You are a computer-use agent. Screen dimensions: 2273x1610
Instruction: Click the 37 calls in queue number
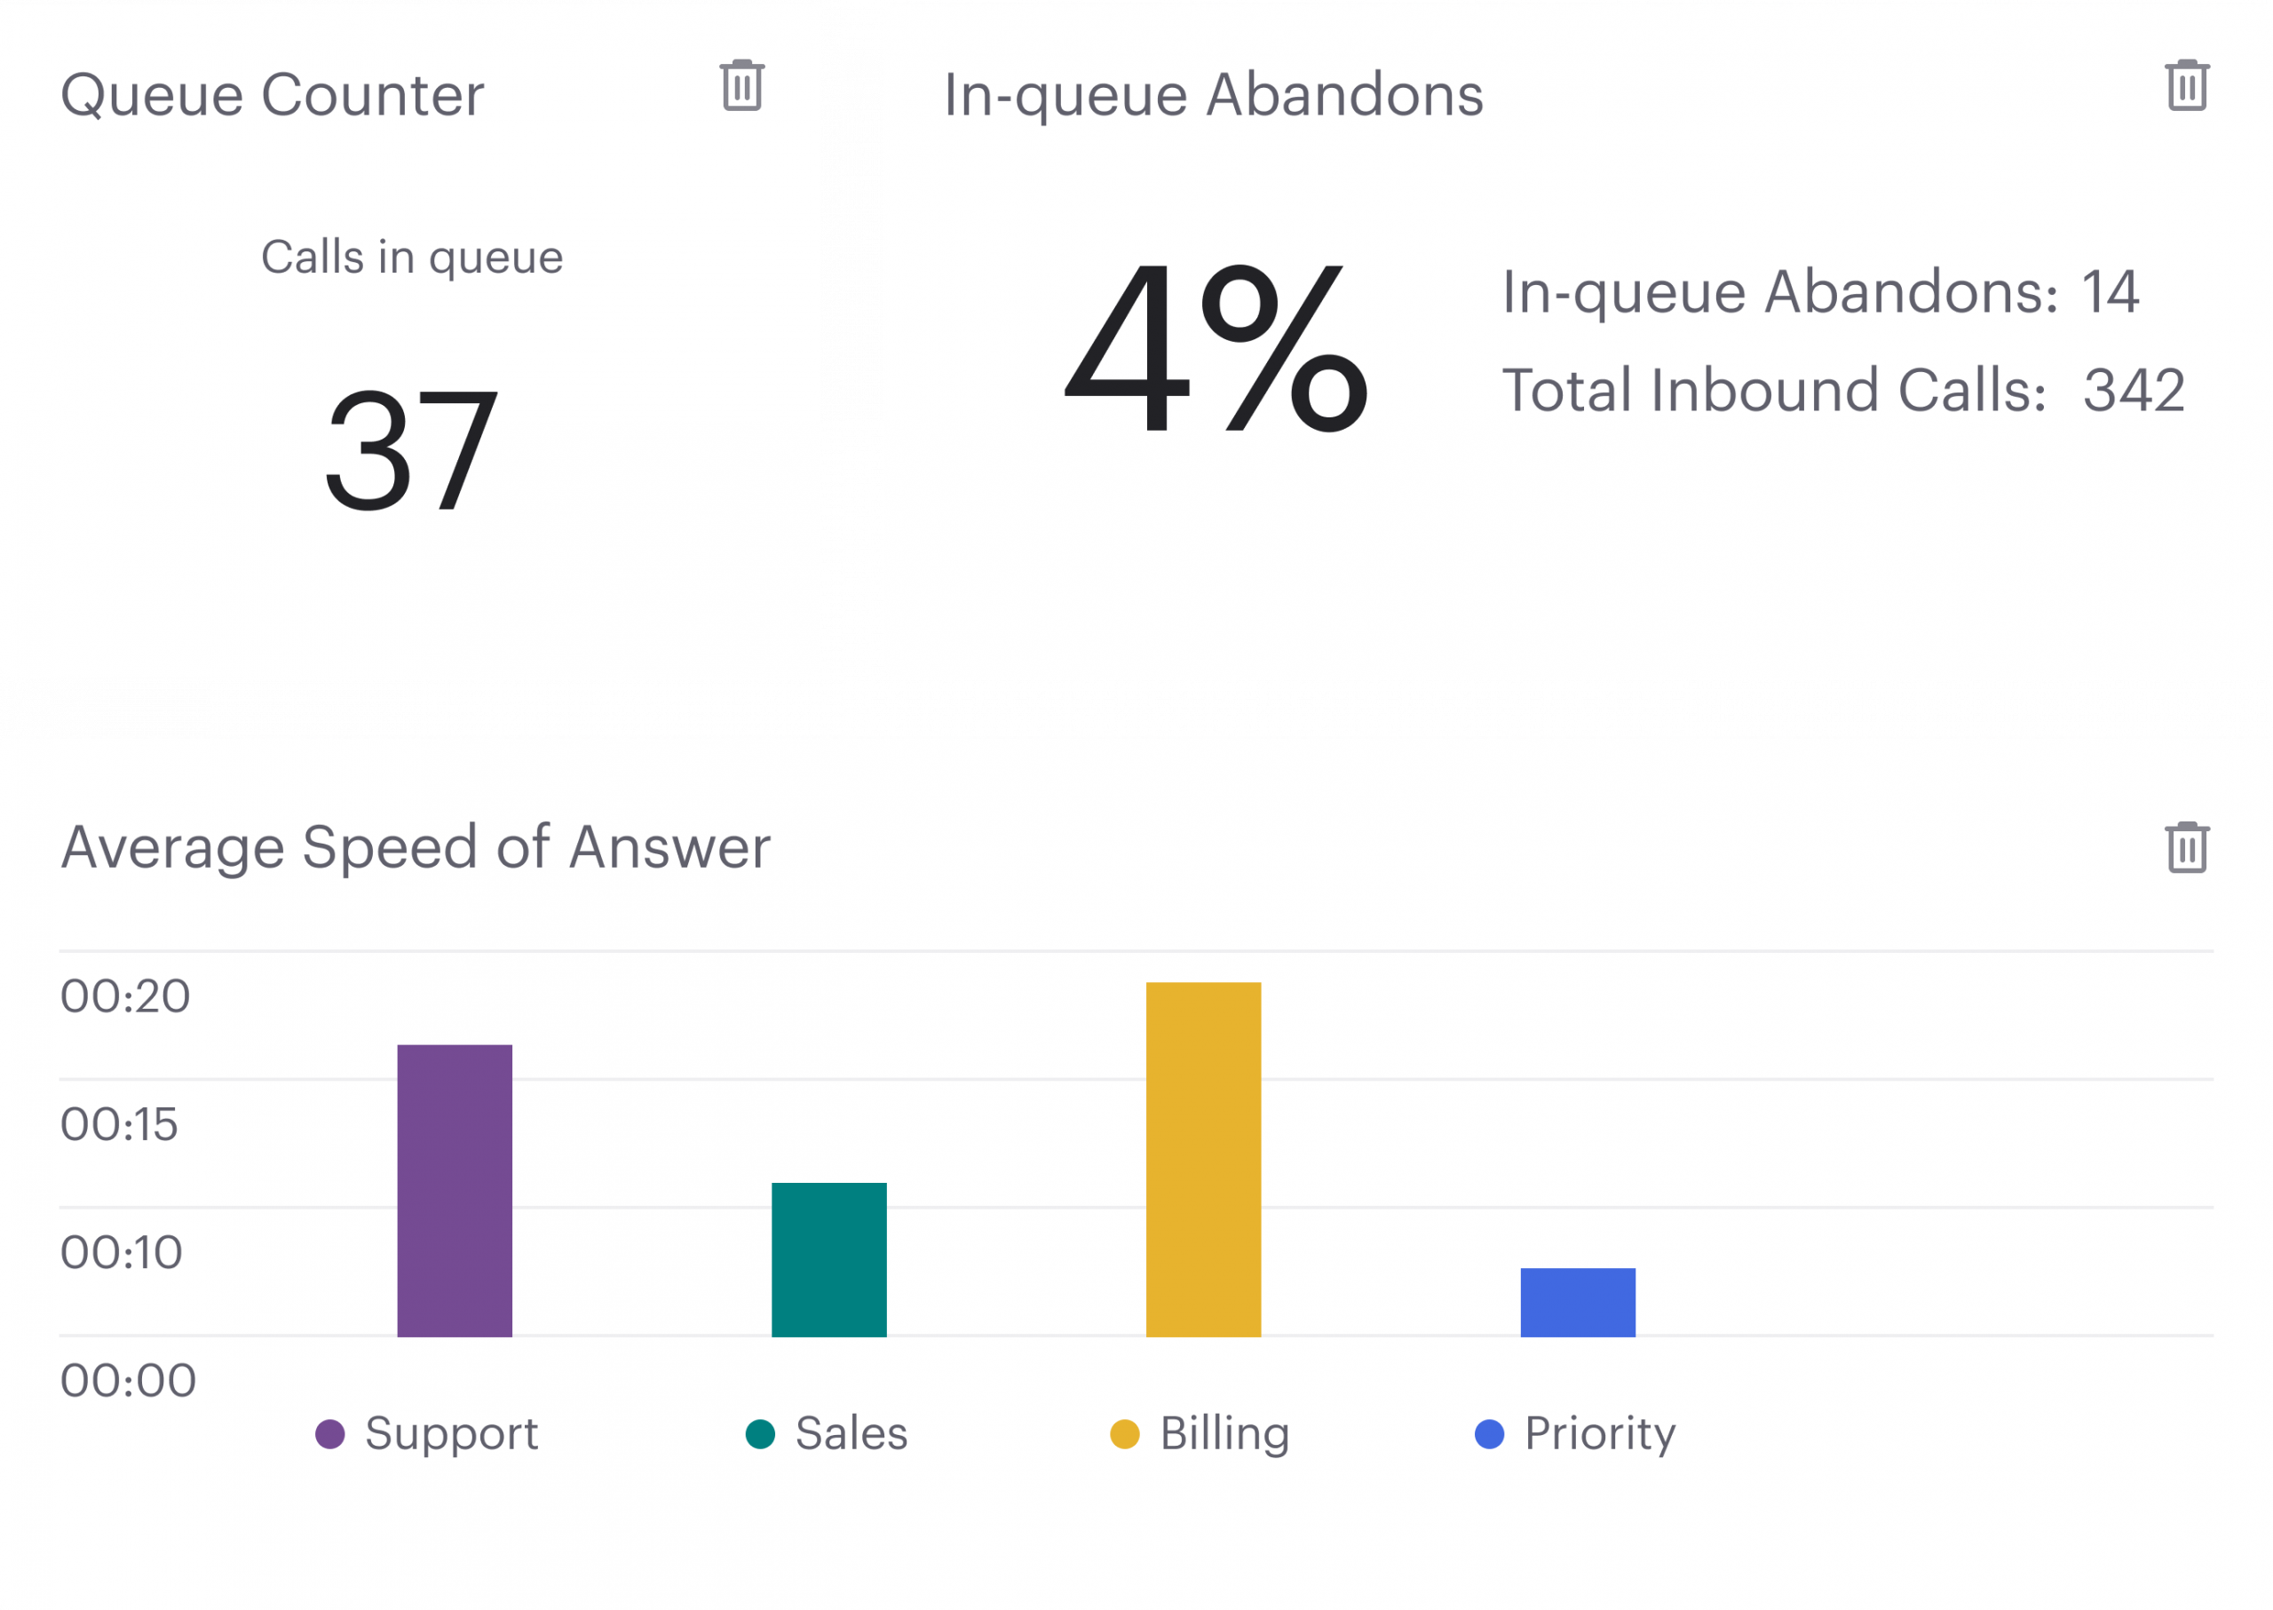click(x=411, y=451)
